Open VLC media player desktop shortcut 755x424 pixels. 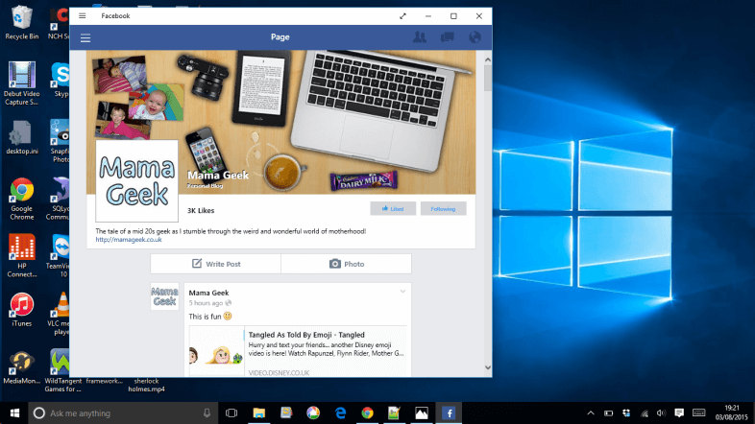61,314
